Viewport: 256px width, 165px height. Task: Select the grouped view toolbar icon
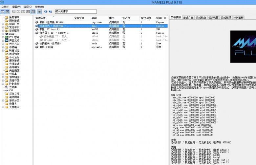click(33, 11)
